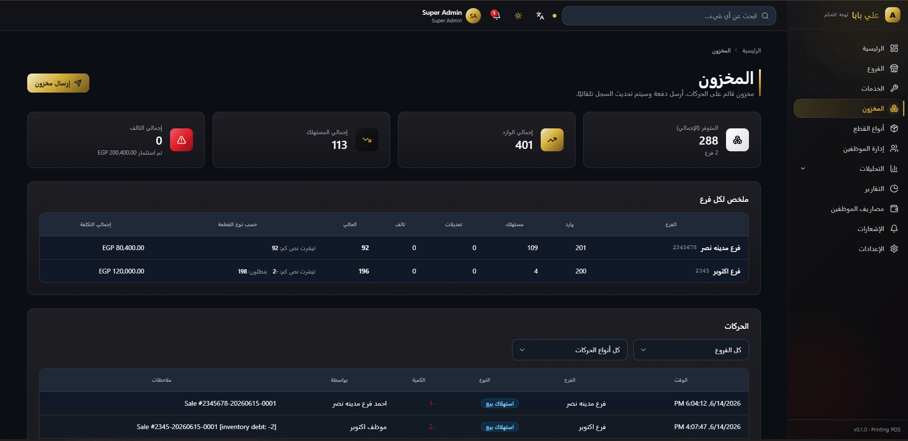Click the استهلاك بيع badge for موظف اكتوبر row

[500, 427]
